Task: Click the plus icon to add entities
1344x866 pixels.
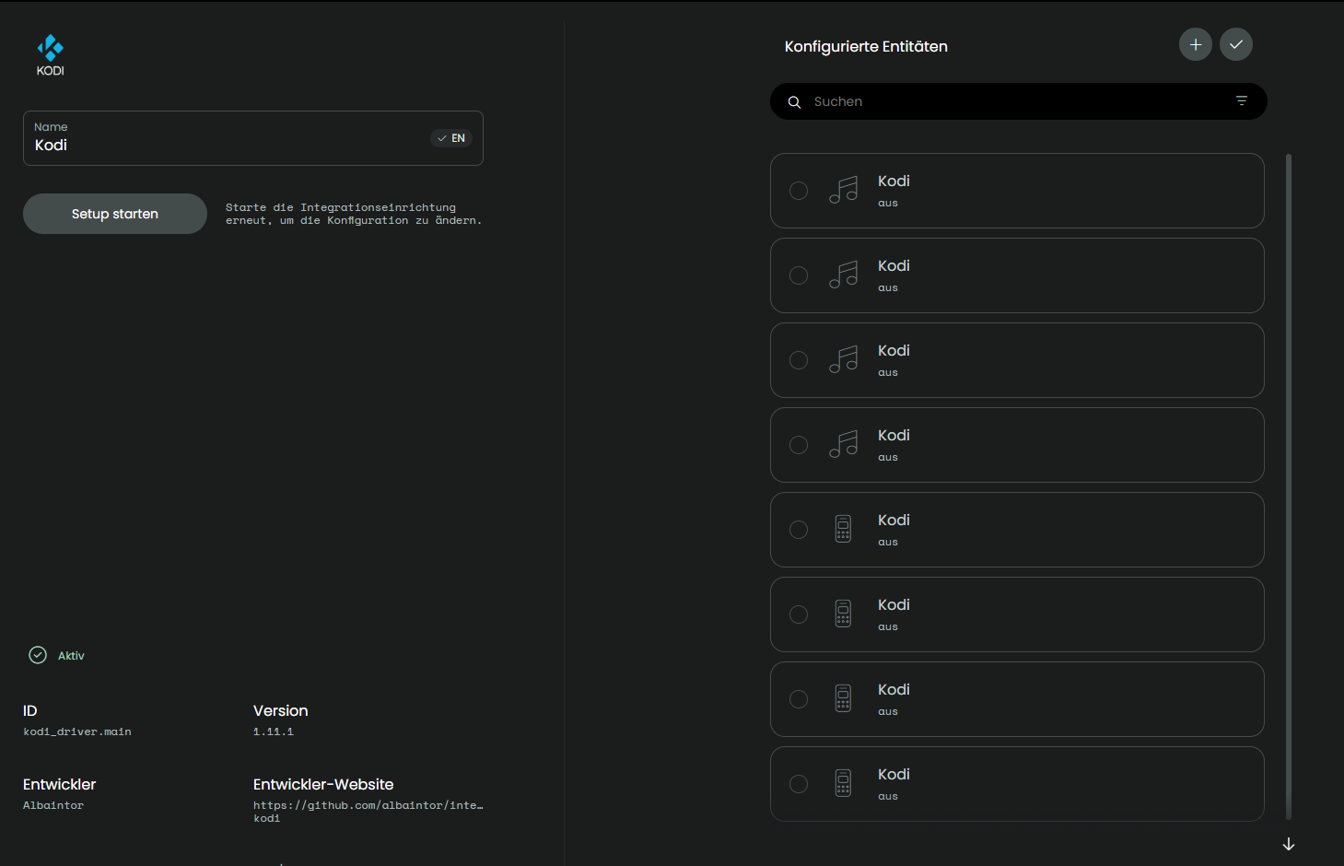Action: click(1195, 44)
